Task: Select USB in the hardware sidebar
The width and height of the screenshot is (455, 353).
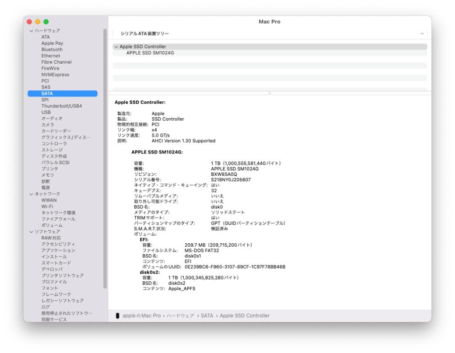Action: tap(46, 112)
